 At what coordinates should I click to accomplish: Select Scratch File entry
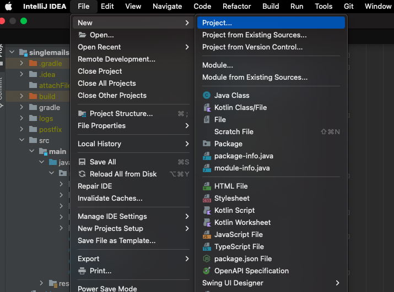pos(271,131)
